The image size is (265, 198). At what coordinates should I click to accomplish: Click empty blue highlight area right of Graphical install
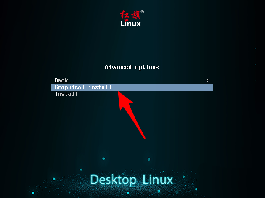[x=162, y=87]
